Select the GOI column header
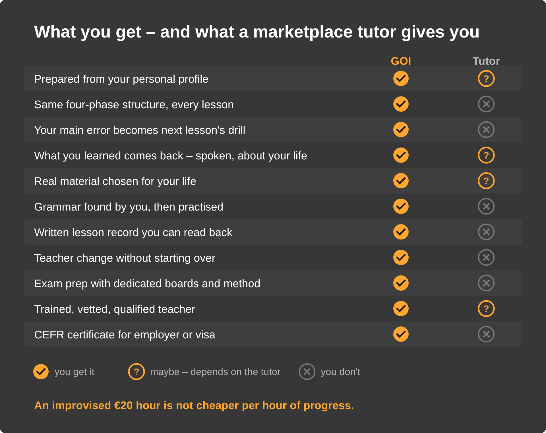This screenshot has width=546, height=433. (401, 61)
